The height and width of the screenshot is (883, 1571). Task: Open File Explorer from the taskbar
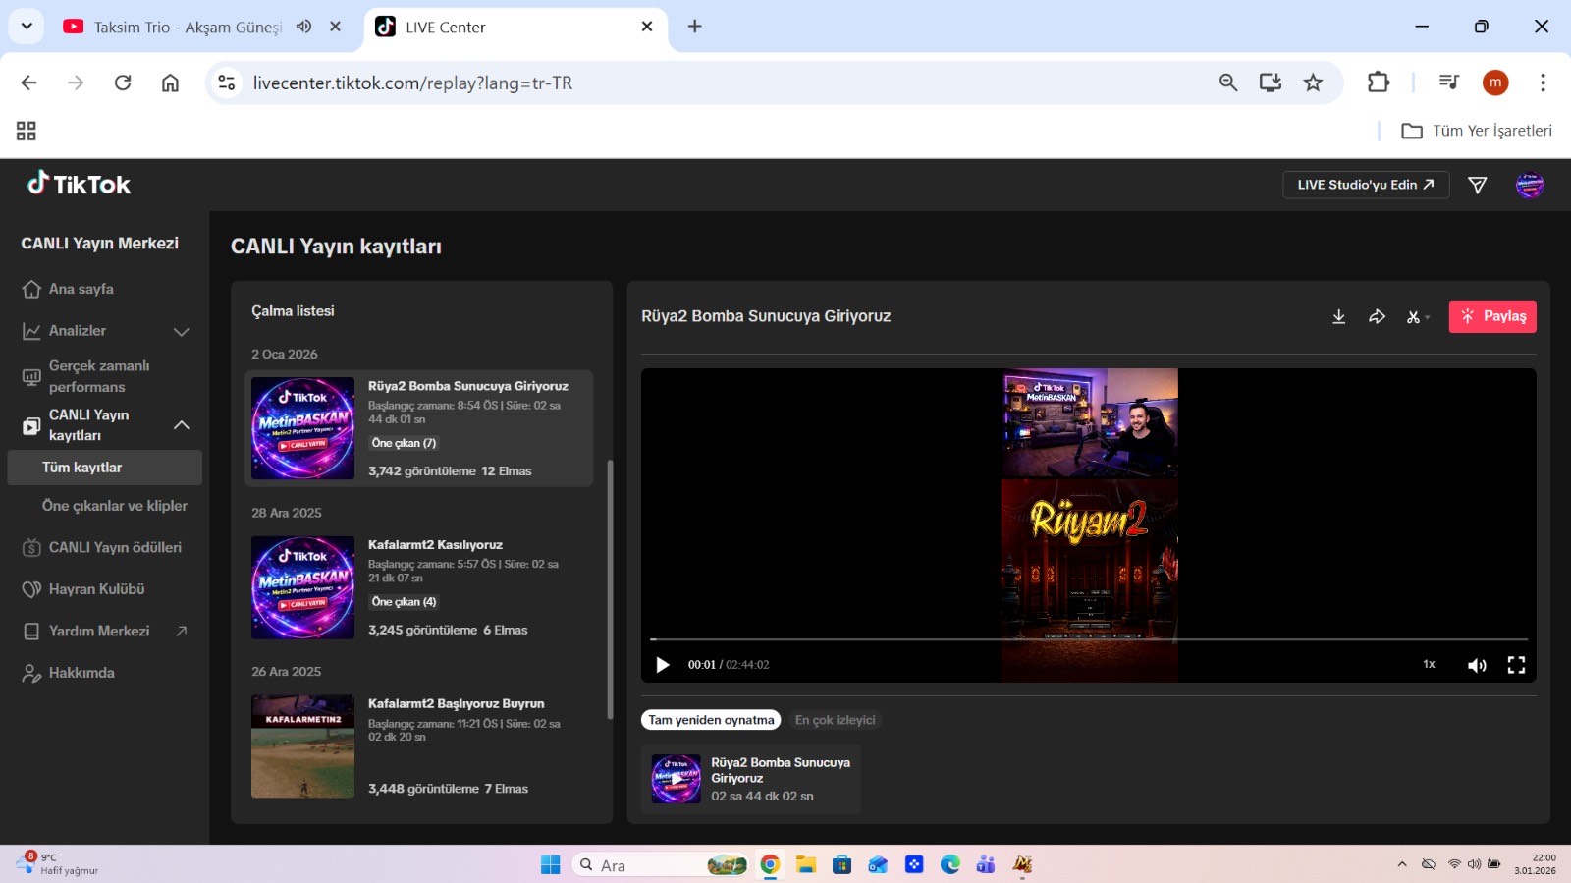click(806, 864)
